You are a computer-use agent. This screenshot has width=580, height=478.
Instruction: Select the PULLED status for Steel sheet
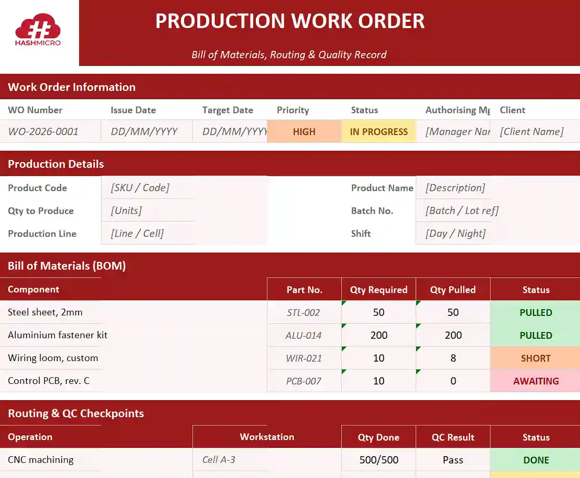click(x=535, y=312)
